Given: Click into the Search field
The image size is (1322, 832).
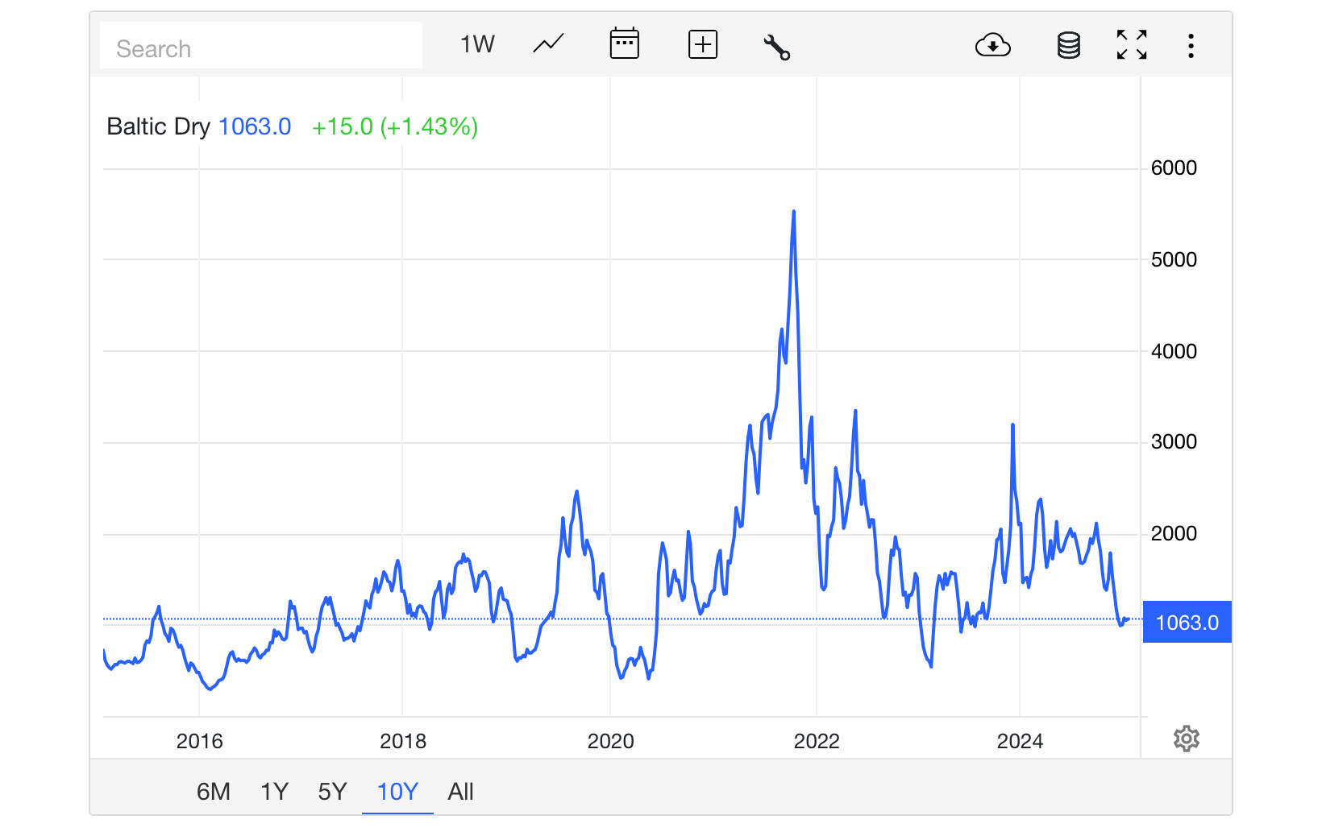Looking at the screenshot, I should tap(261, 46).
